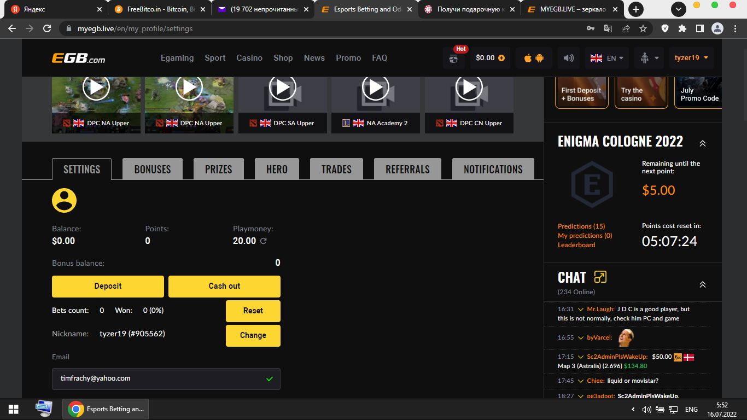This screenshot has width=747, height=420.
Task: Go to the Sport section
Action: click(215, 58)
